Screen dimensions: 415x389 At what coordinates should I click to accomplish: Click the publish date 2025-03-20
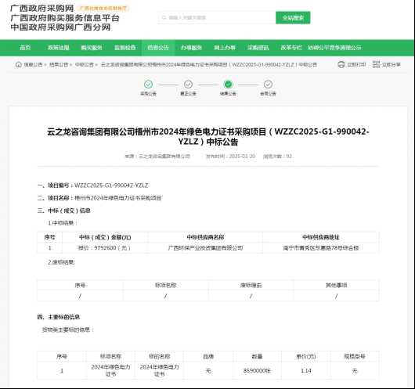coord(242,156)
